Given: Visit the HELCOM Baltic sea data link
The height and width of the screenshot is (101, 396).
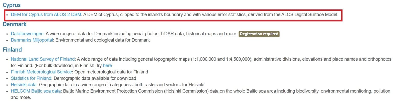Looking at the screenshot, I should (x=36, y=91).
